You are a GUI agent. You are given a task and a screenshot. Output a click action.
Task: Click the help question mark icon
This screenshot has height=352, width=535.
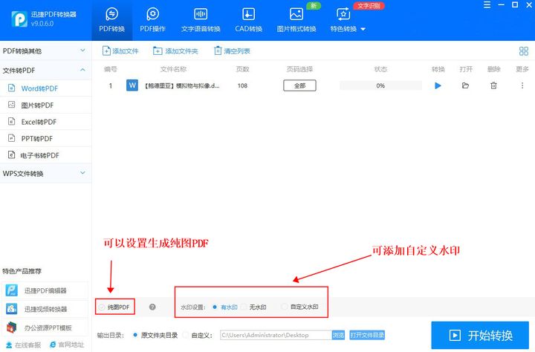point(152,307)
